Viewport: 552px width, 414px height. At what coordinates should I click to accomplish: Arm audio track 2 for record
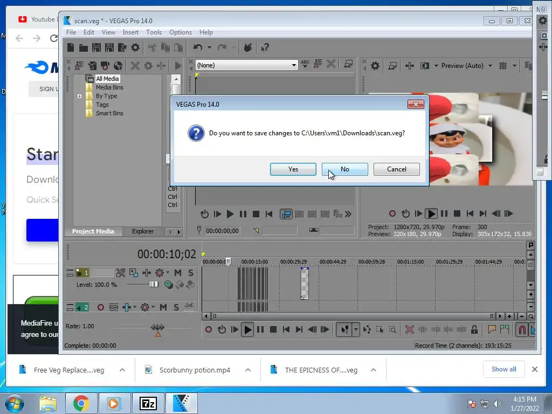101,307
